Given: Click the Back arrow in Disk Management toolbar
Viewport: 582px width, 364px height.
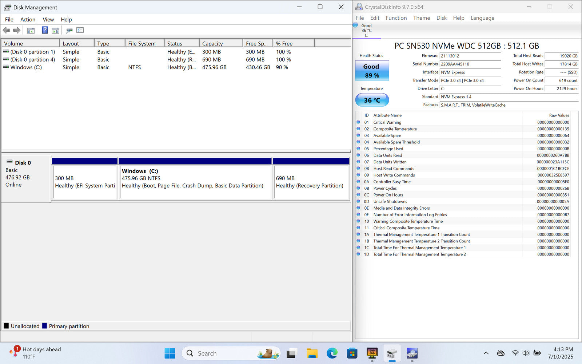Looking at the screenshot, I should tap(6, 30).
